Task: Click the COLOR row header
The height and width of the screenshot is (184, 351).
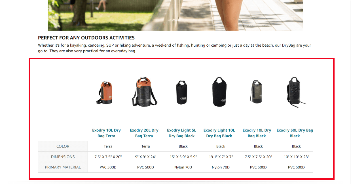Action: coord(63,146)
